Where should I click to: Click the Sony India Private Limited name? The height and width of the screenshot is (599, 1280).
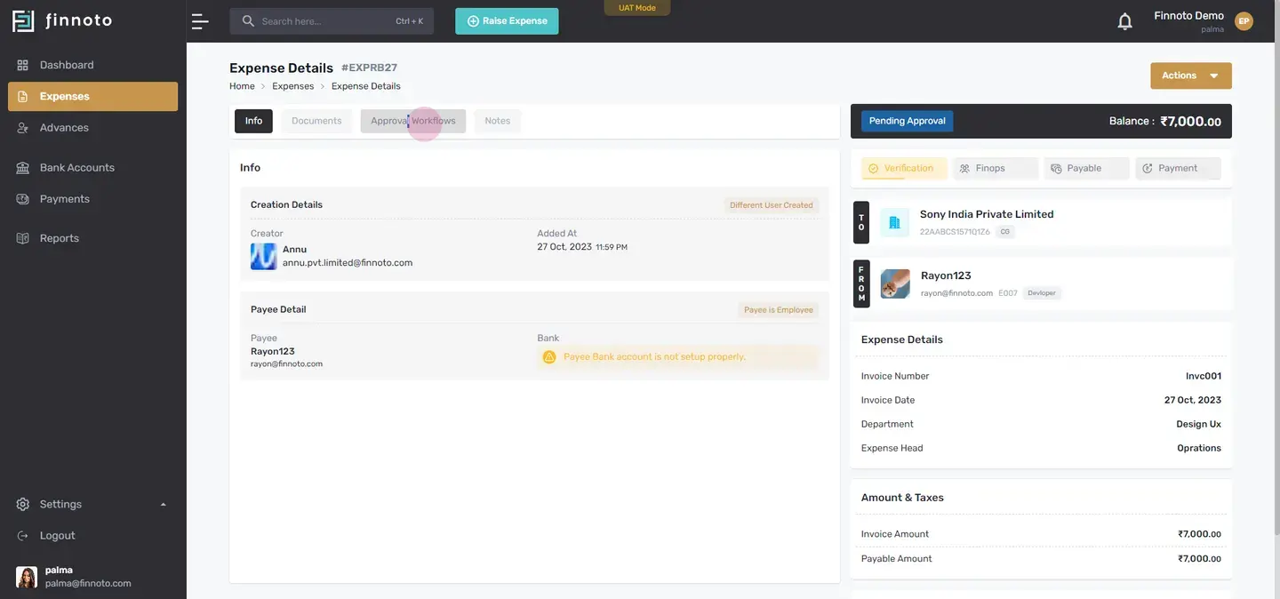tap(987, 214)
